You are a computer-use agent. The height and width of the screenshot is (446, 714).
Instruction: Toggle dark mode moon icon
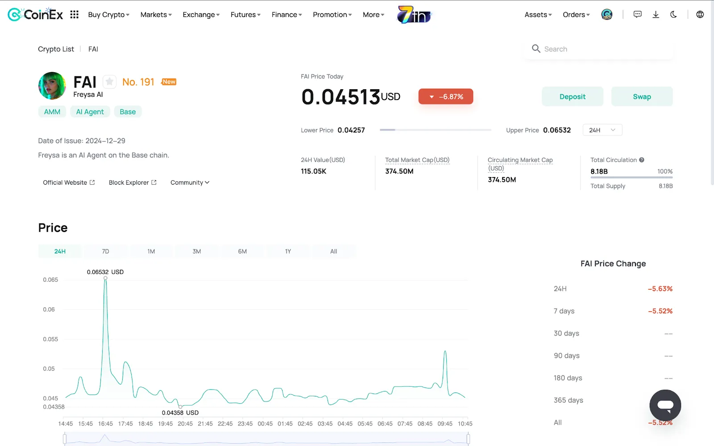673,14
